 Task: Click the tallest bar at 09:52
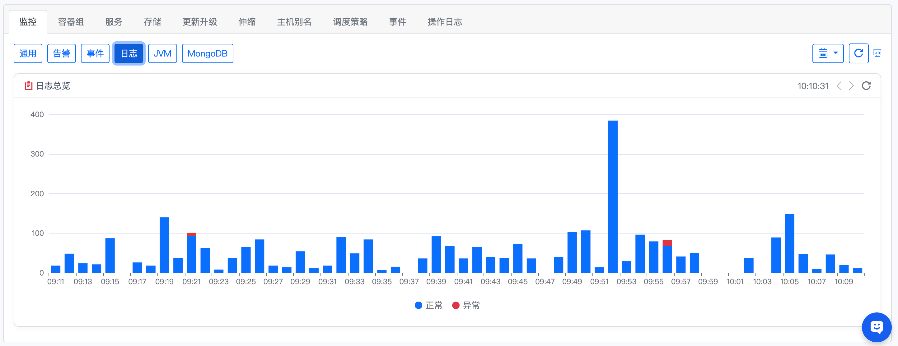[x=612, y=197]
